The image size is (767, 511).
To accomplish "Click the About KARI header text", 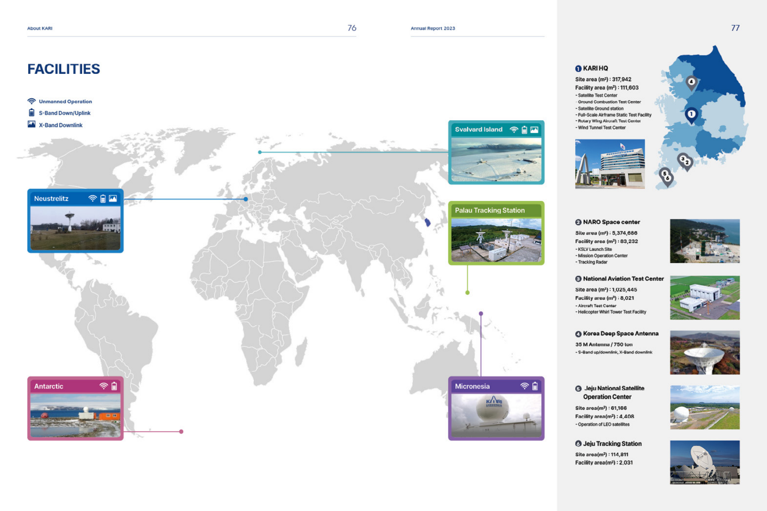I will 40,28.
